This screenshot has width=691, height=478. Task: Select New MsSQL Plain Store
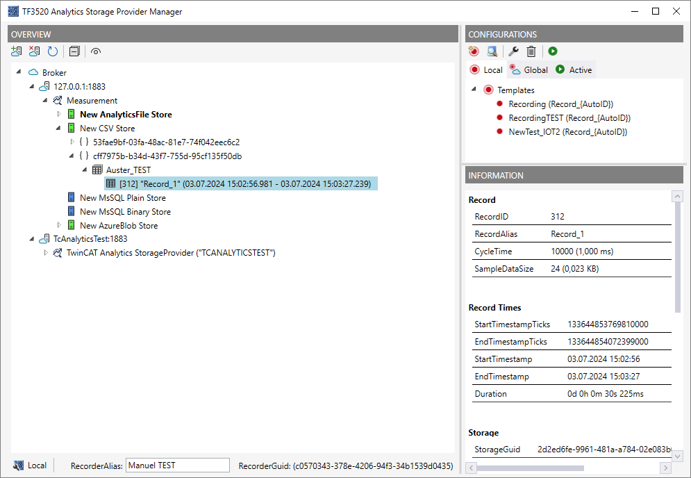(x=122, y=198)
